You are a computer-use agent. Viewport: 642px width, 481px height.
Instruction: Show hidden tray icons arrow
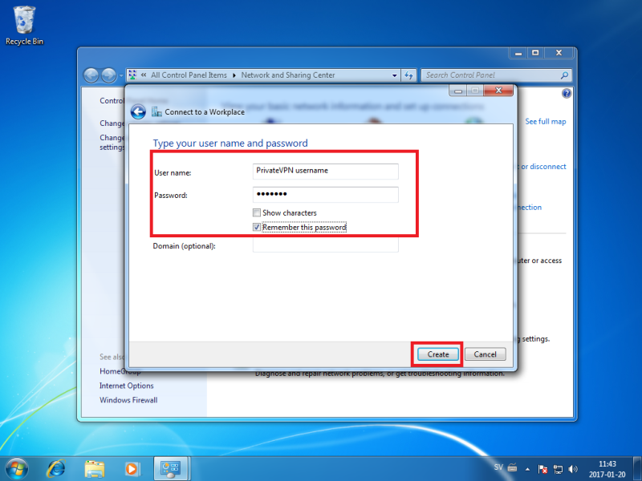(528, 469)
